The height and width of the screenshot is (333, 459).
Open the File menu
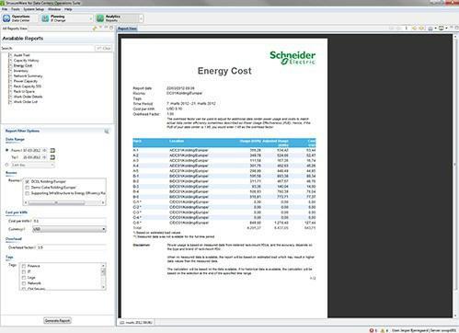pyautogui.click(x=5, y=9)
